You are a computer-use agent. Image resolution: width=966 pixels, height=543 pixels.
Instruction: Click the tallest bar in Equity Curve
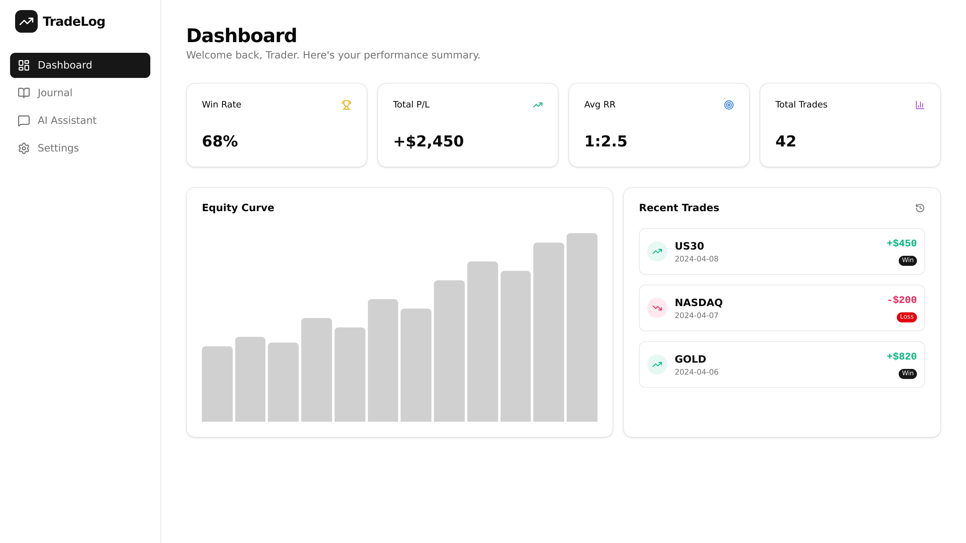[582, 327]
